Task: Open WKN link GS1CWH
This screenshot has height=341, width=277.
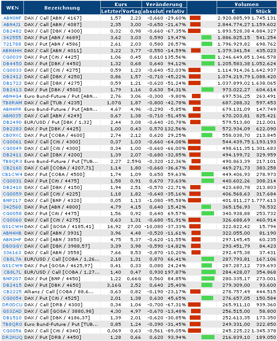Action: 12,227
